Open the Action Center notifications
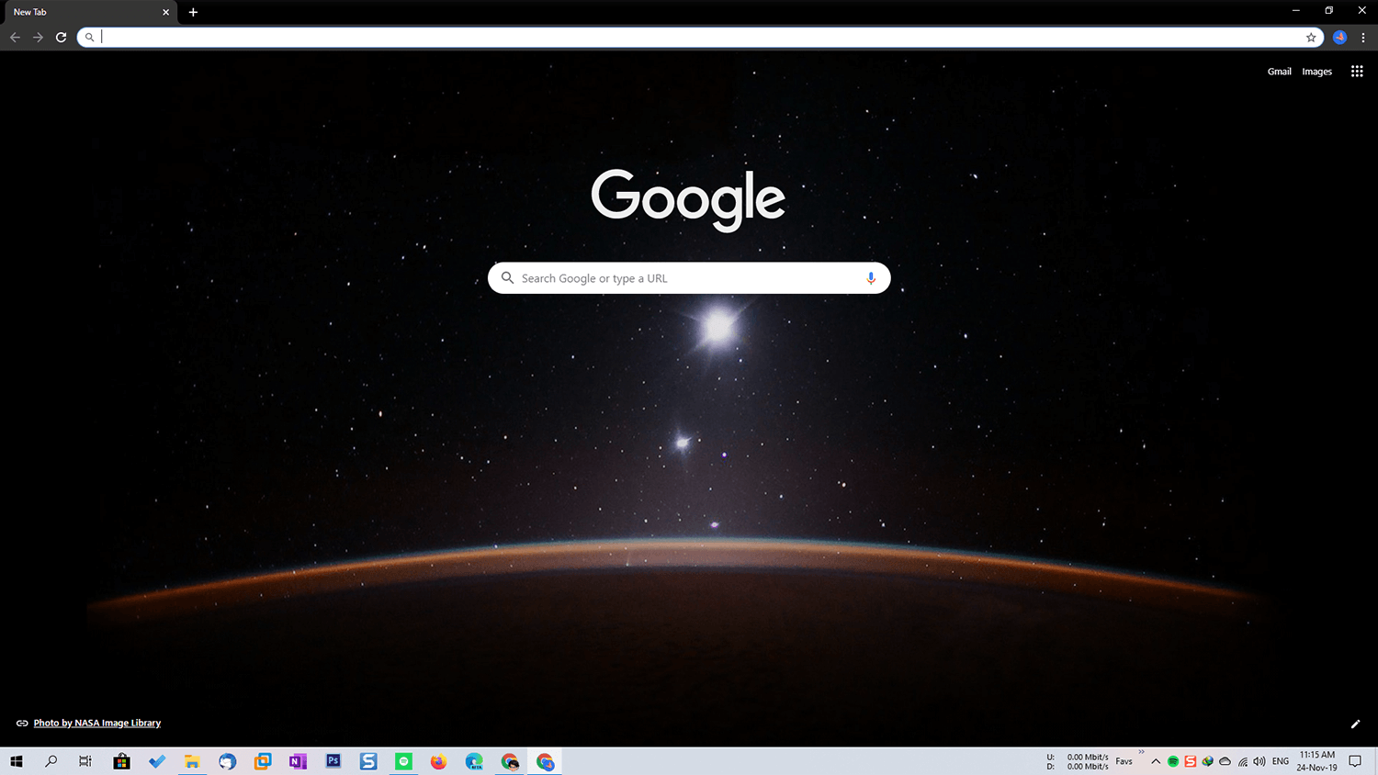Viewport: 1378px width, 775px height. [1355, 761]
